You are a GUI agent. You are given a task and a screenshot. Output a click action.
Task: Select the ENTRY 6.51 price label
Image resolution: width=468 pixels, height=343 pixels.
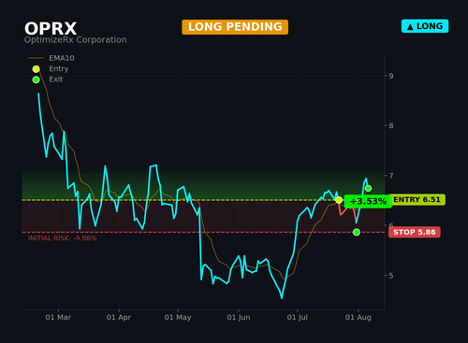[417, 200]
